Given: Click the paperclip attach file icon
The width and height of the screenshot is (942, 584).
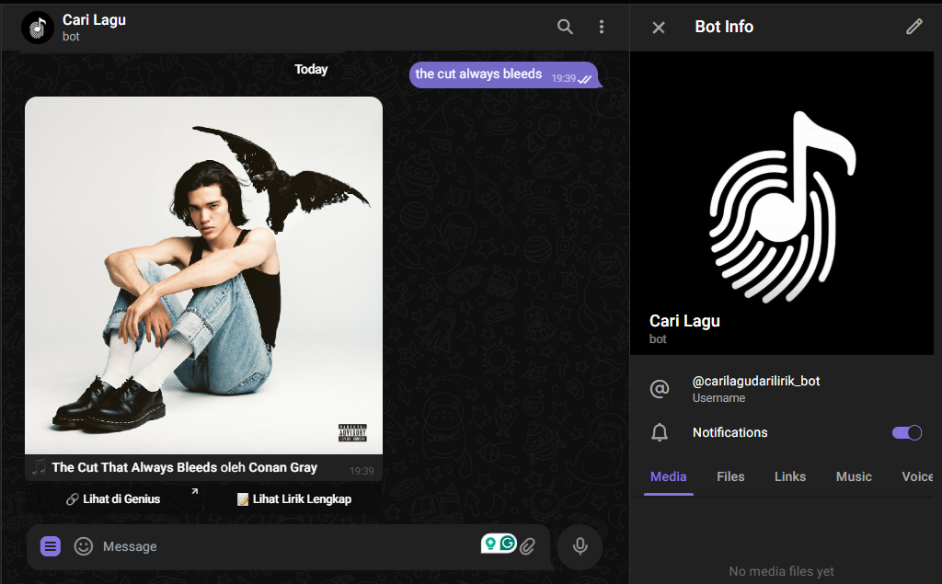Looking at the screenshot, I should (527, 546).
